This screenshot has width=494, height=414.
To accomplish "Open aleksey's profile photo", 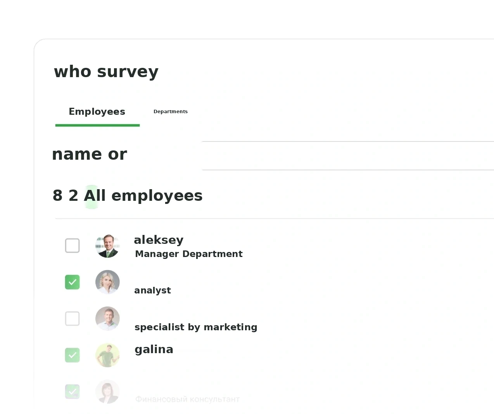I will (x=107, y=246).
